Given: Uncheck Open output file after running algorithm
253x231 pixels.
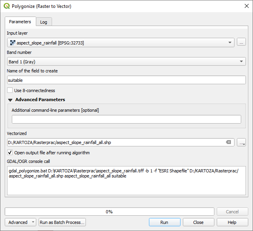Looking at the screenshot, I should (x=10, y=153).
